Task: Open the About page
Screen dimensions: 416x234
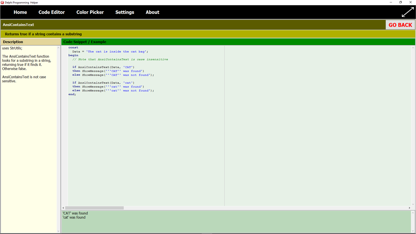Action: pyautogui.click(x=152, y=12)
